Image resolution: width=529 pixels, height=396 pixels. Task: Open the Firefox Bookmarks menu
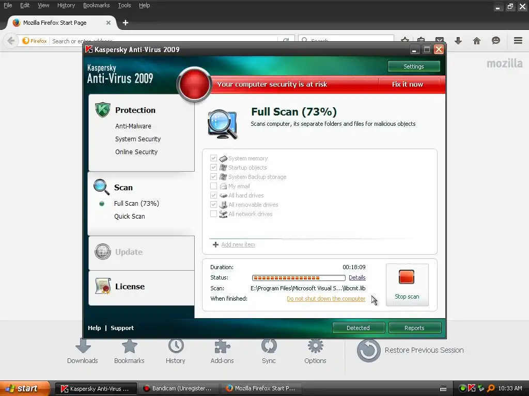(97, 5)
